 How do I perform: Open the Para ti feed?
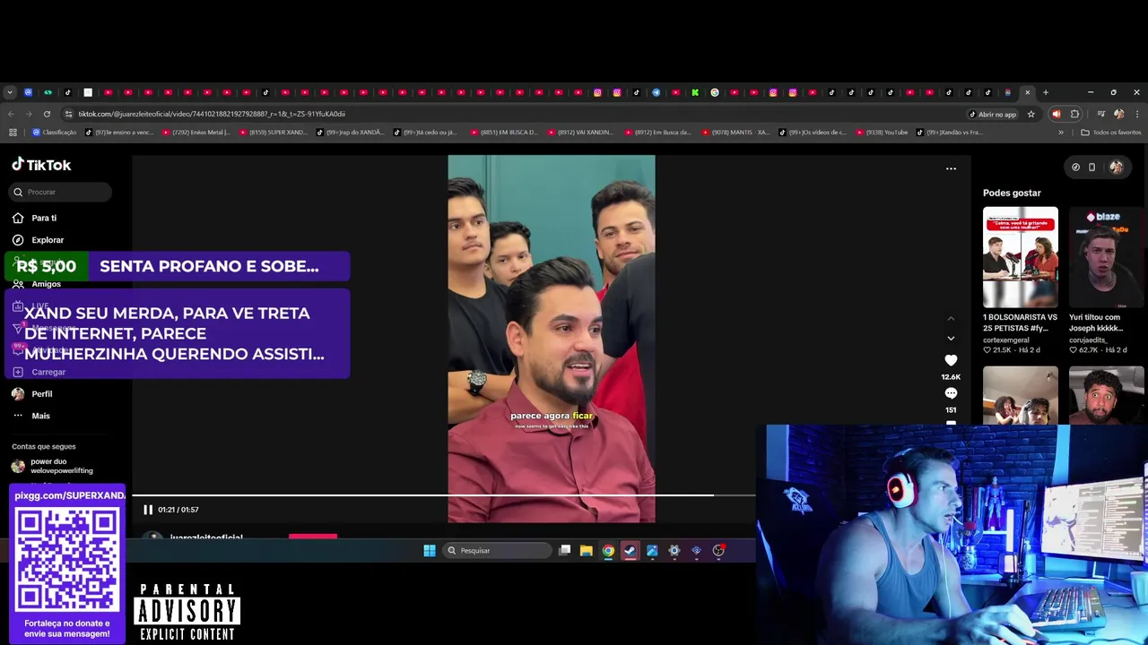click(x=44, y=218)
